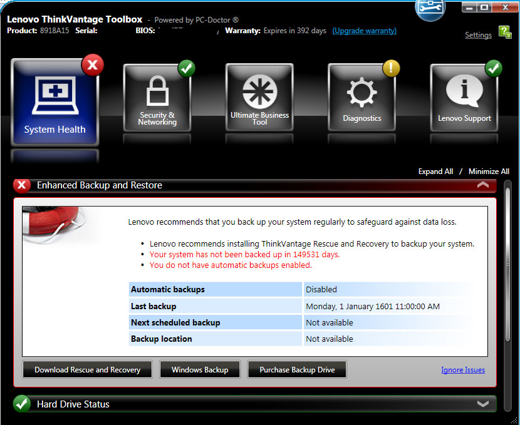The height and width of the screenshot is (425, 520).
Task: Click the Ignore Issues link
Action: click(463, 370)
